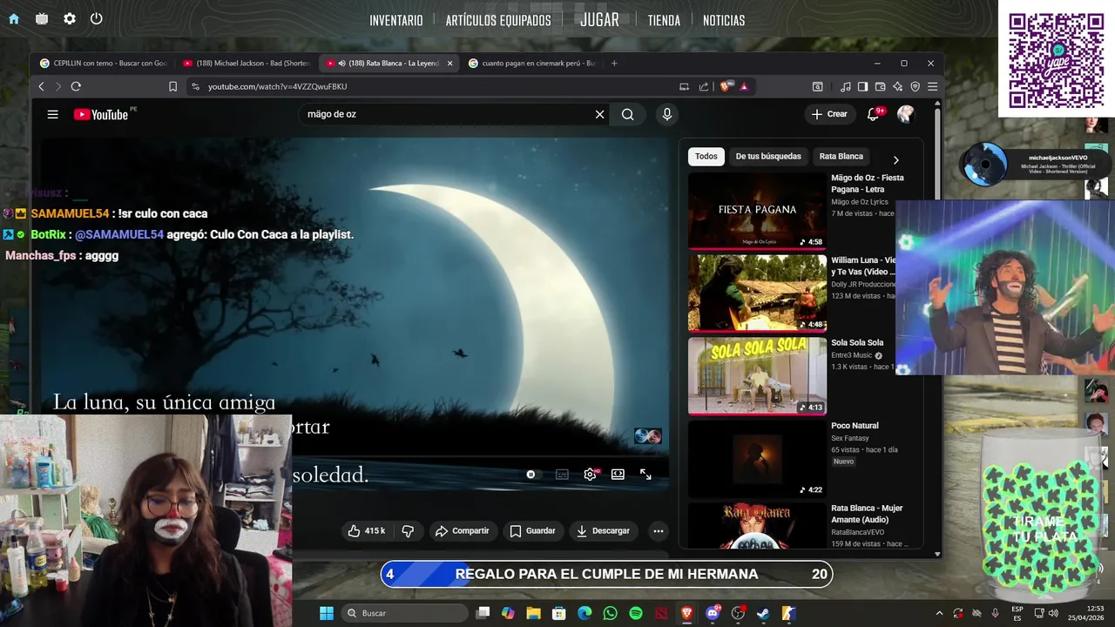Open Brave VPN shield icon
Image resolution: width=1115 pixels, height=627 pixels.
click(915, 86)
